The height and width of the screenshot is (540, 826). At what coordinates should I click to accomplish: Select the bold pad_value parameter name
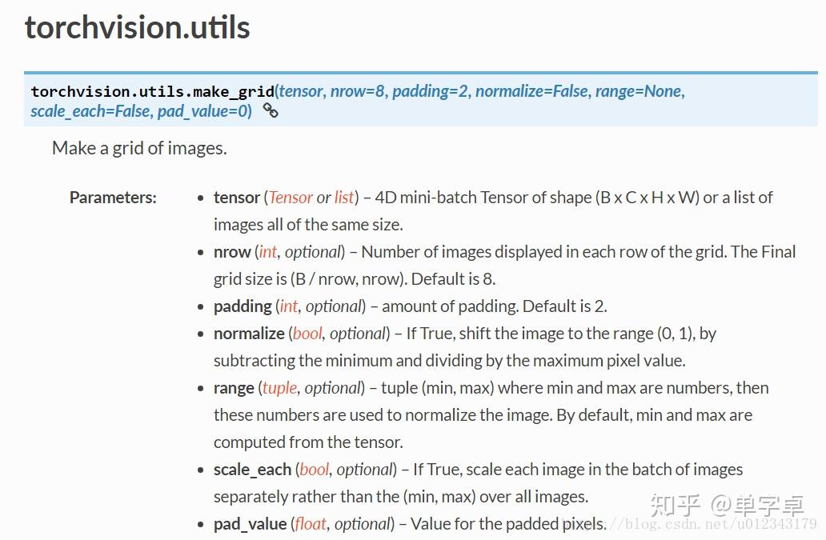coord(251,524)
